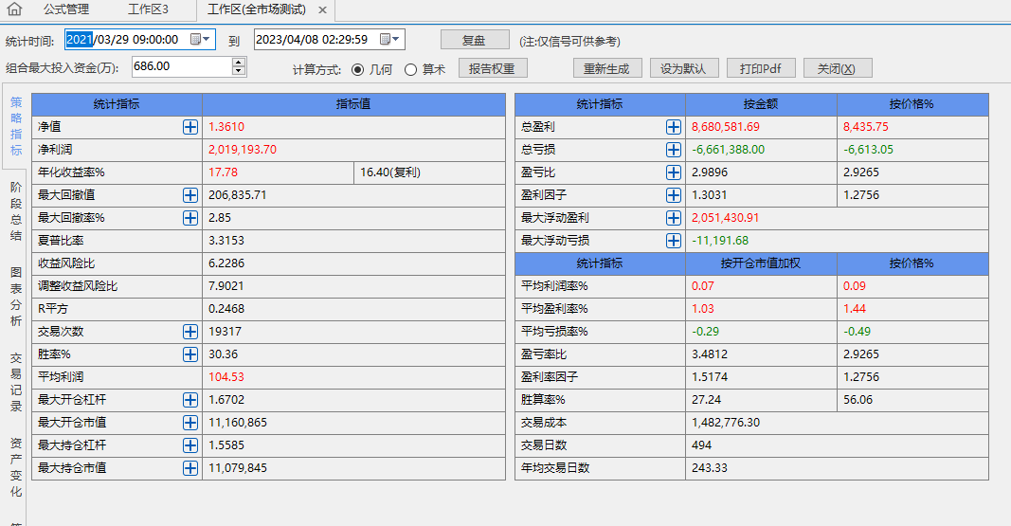Click the 组合最大投入资金 input field
This screenshot has width=1011, height=526.
point(180,66)
